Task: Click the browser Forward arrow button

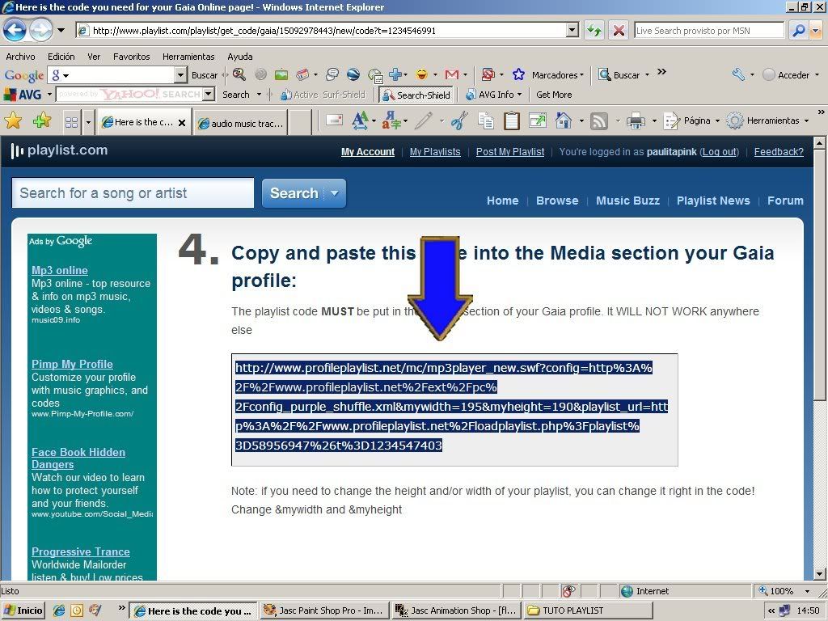Action: 40,30
